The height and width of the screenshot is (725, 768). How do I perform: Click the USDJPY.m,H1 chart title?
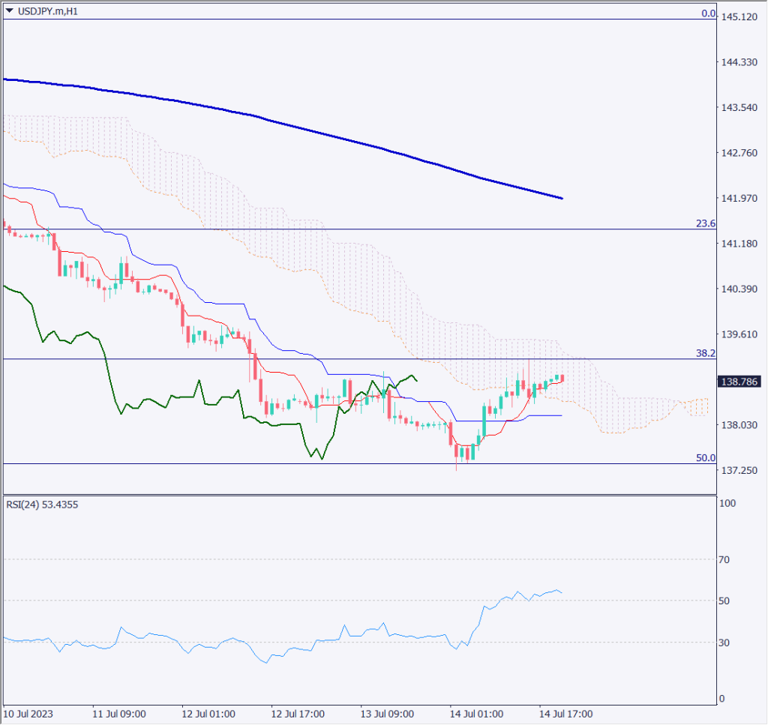tap(46, 9)
